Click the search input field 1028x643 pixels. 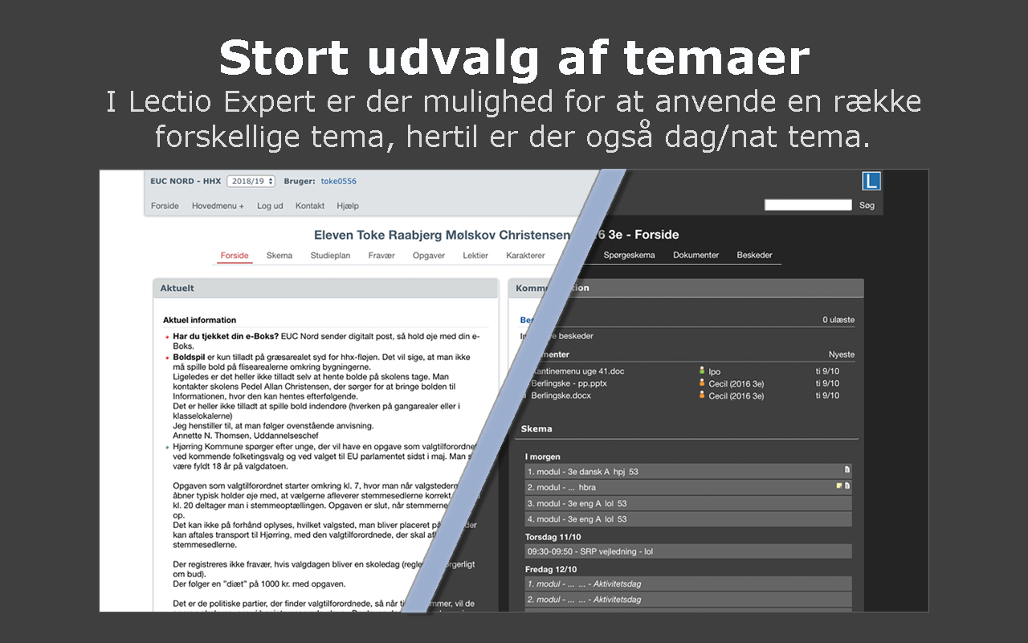[x=808, y=205]
